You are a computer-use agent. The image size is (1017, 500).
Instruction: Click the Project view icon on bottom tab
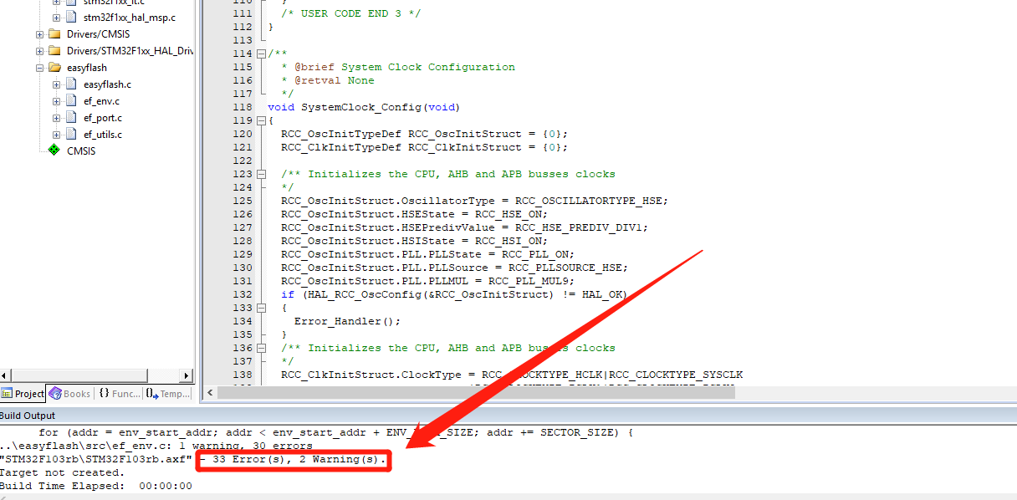9,393
